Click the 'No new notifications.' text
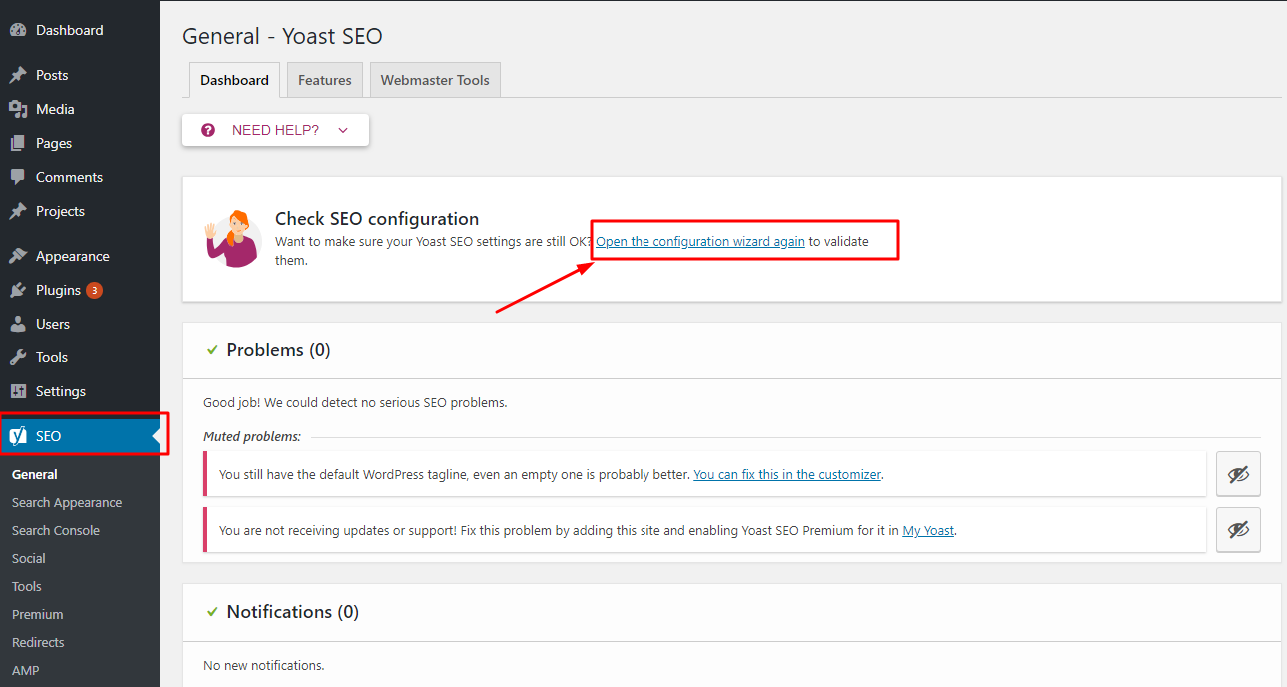 [x=264, y=665]
